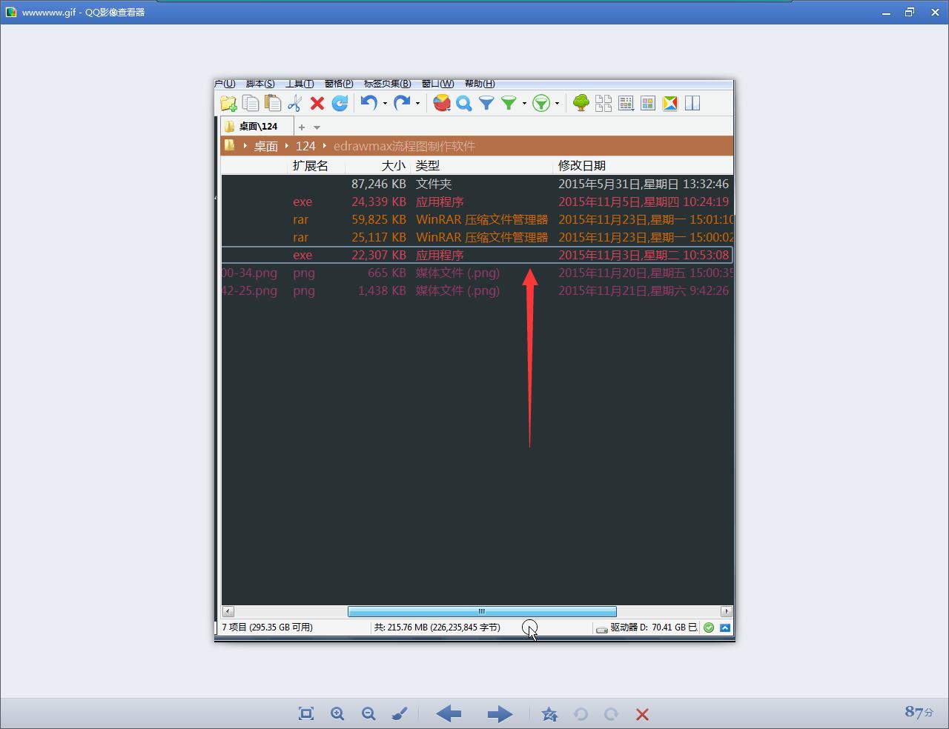
Task: Toggle the circled green filter icon
Action: tap(542, 104)
